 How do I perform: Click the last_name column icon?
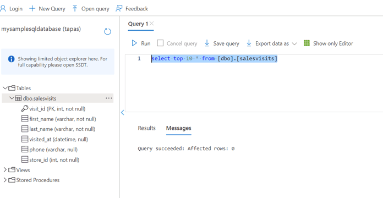point(25,129)
